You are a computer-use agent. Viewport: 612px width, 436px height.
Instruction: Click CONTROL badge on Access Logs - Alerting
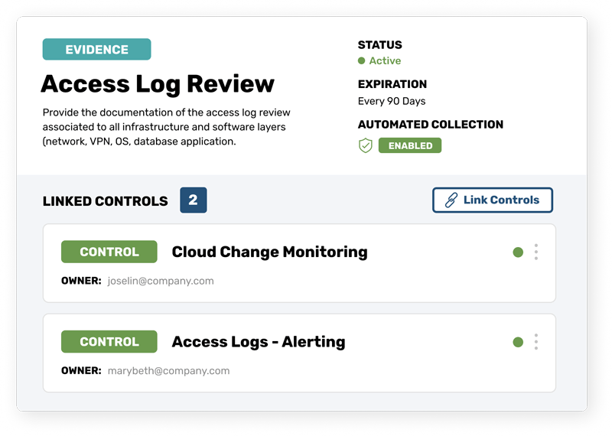[109, 342]
